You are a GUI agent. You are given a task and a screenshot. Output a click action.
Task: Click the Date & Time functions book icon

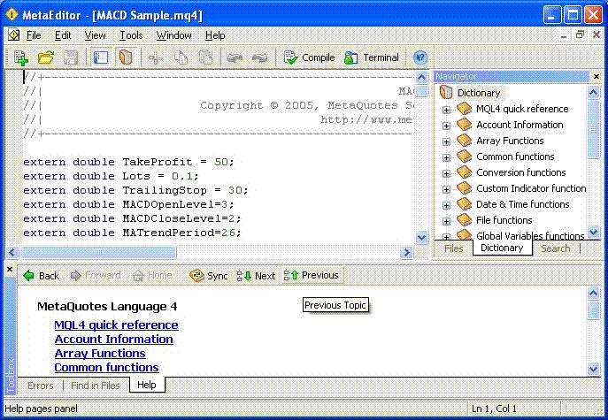[x=464, y=204]
